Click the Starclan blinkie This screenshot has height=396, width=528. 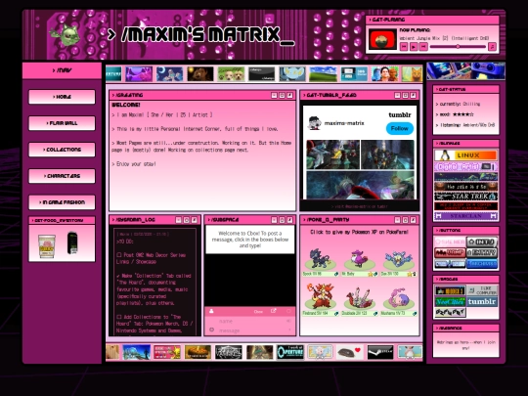[x=465, y=216]
